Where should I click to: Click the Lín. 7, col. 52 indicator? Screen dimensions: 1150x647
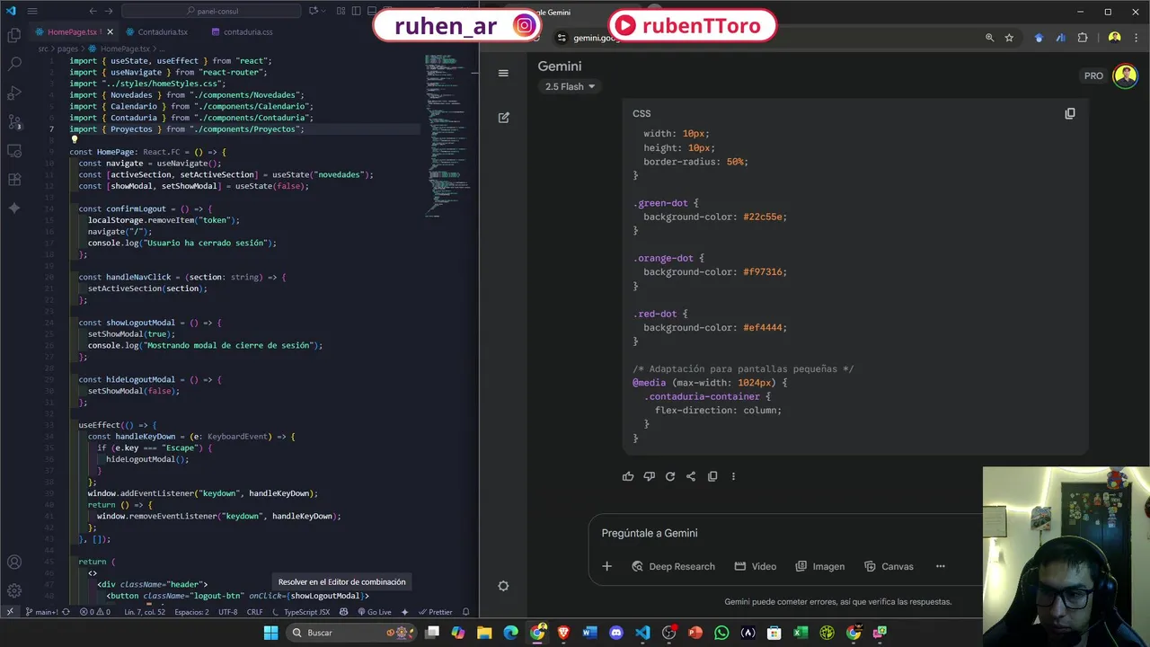tap(145, 612)
